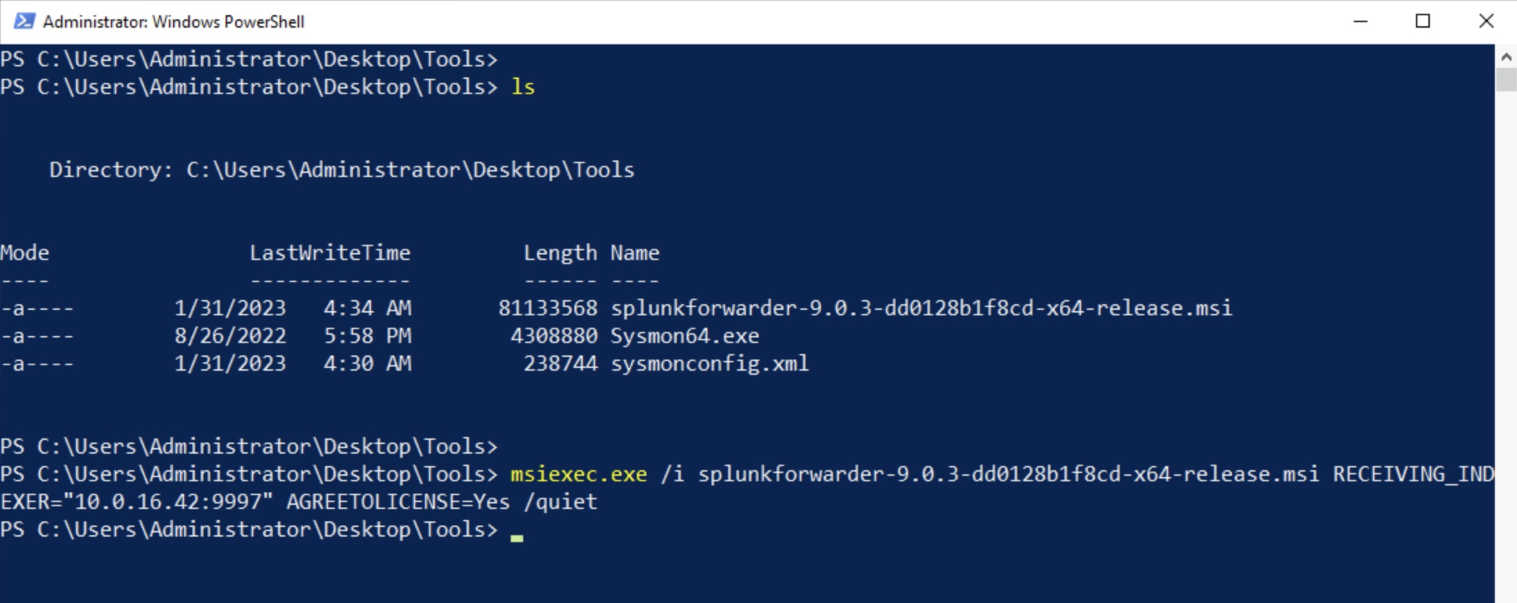Click the typed ls command
The width and height of the screenshot is (1517, 603).
(x=523, y=87)
